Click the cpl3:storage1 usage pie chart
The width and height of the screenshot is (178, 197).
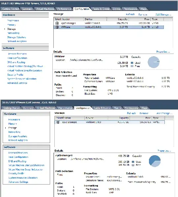(x=155, y=161)
